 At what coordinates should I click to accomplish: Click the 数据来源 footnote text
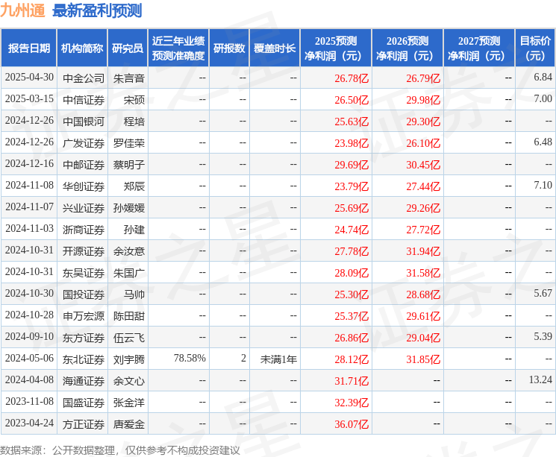120,450
